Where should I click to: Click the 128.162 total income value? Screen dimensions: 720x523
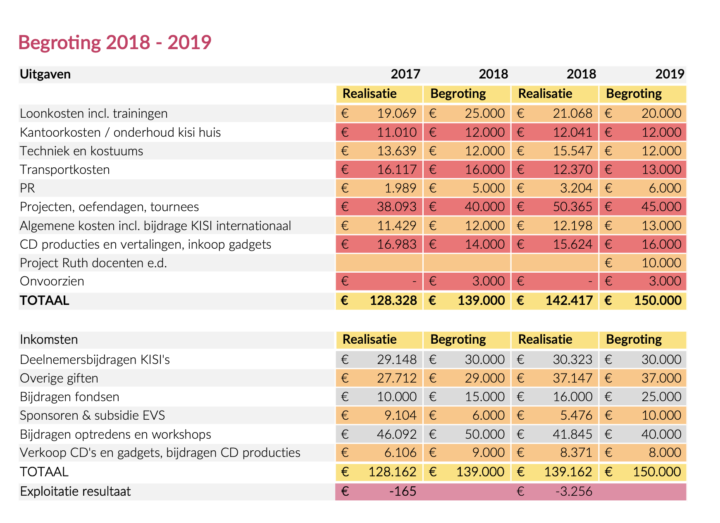[393, 472]
